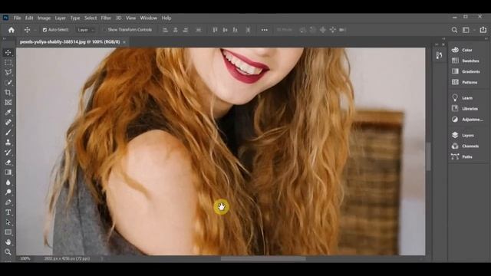Select the Hand tool in the toolbox

click(8, 242)
